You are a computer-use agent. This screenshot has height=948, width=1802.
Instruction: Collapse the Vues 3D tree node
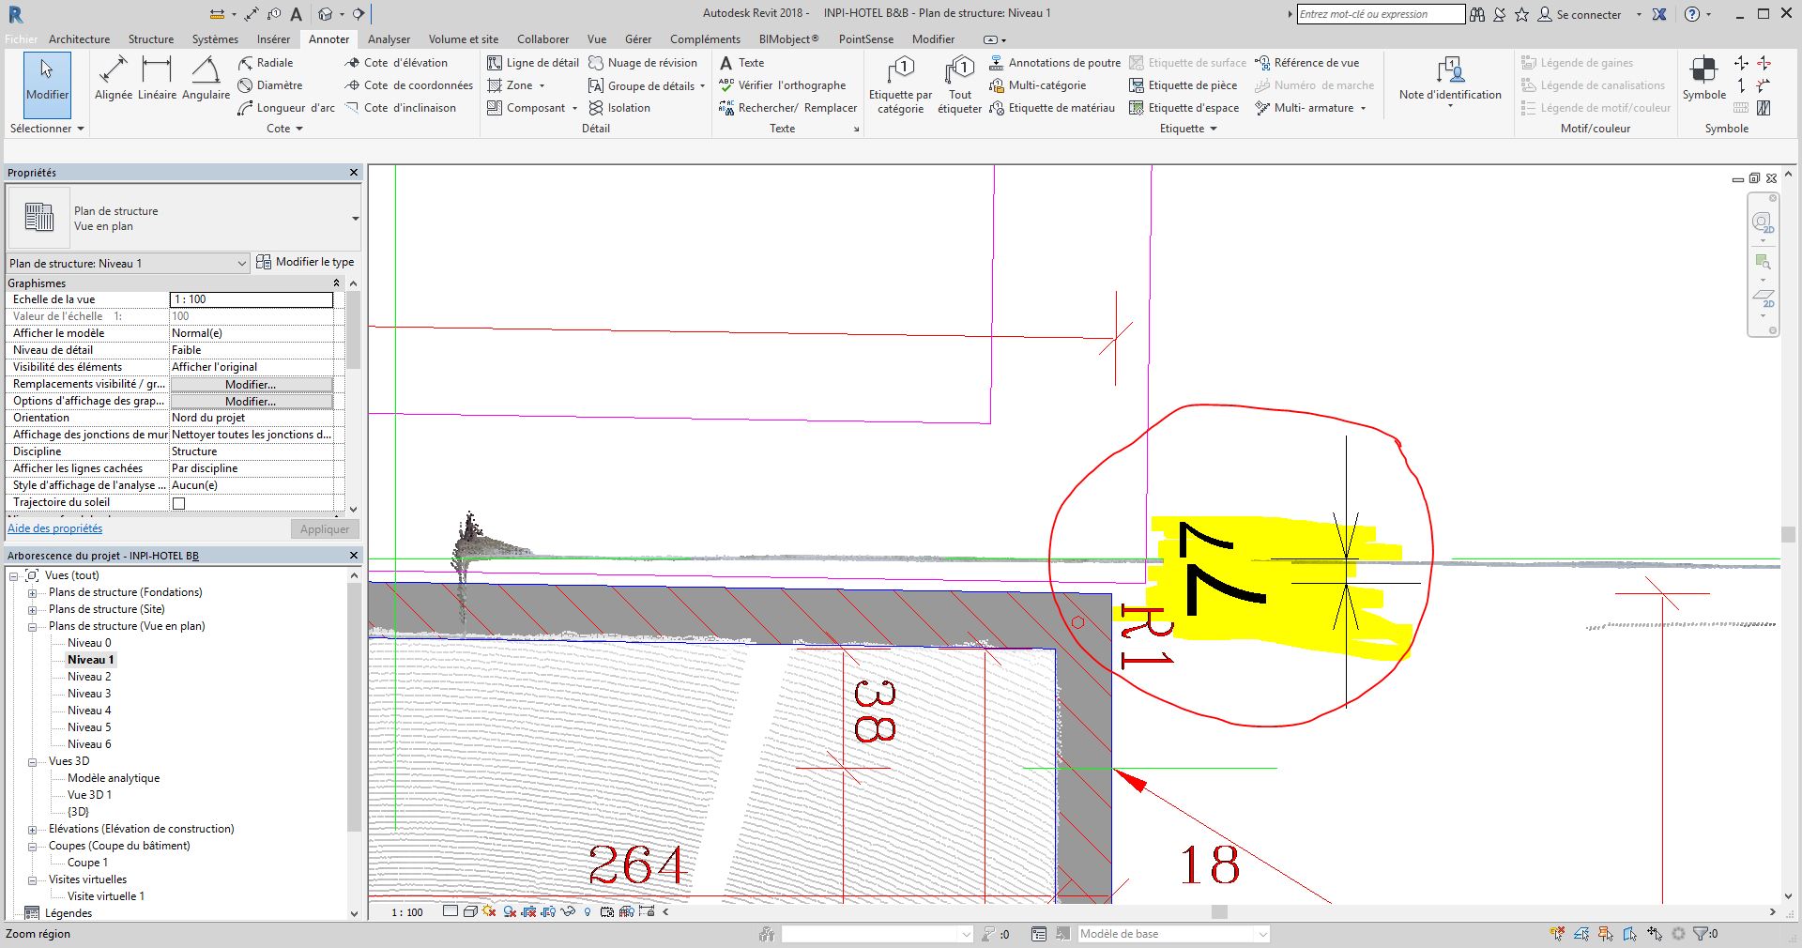coord(32,762)
